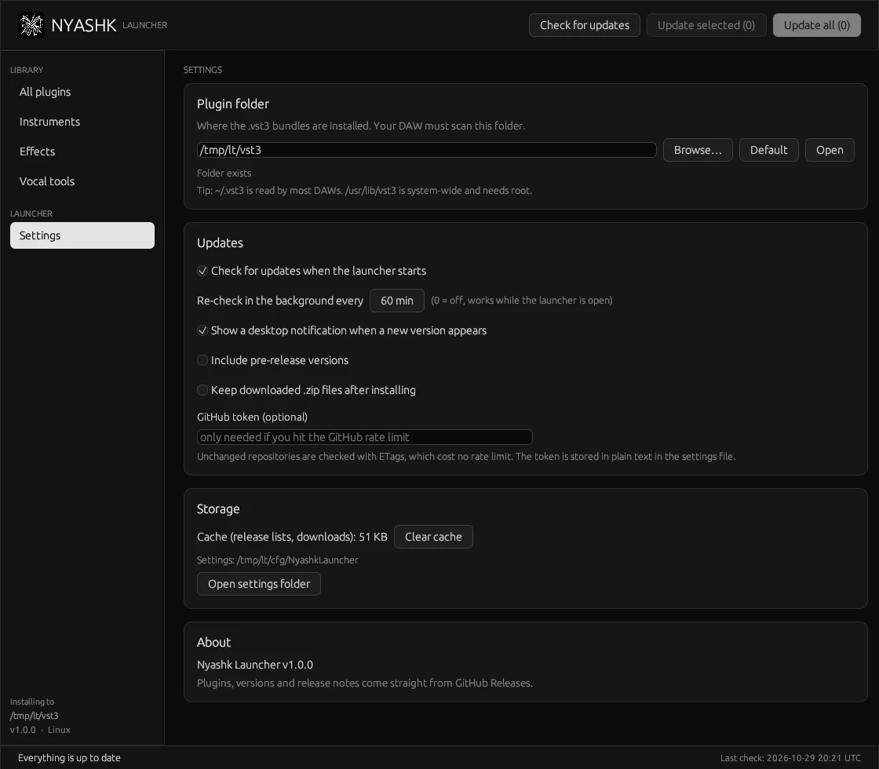Image resolution: width=879 pixels, height=769 pixels.
Task: Toggle desktop notification for new versions
Action: click(x=342, y=330)
